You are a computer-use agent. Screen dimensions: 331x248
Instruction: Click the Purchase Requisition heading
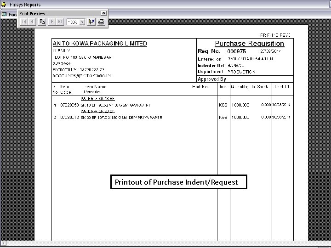tap(249, 44)
